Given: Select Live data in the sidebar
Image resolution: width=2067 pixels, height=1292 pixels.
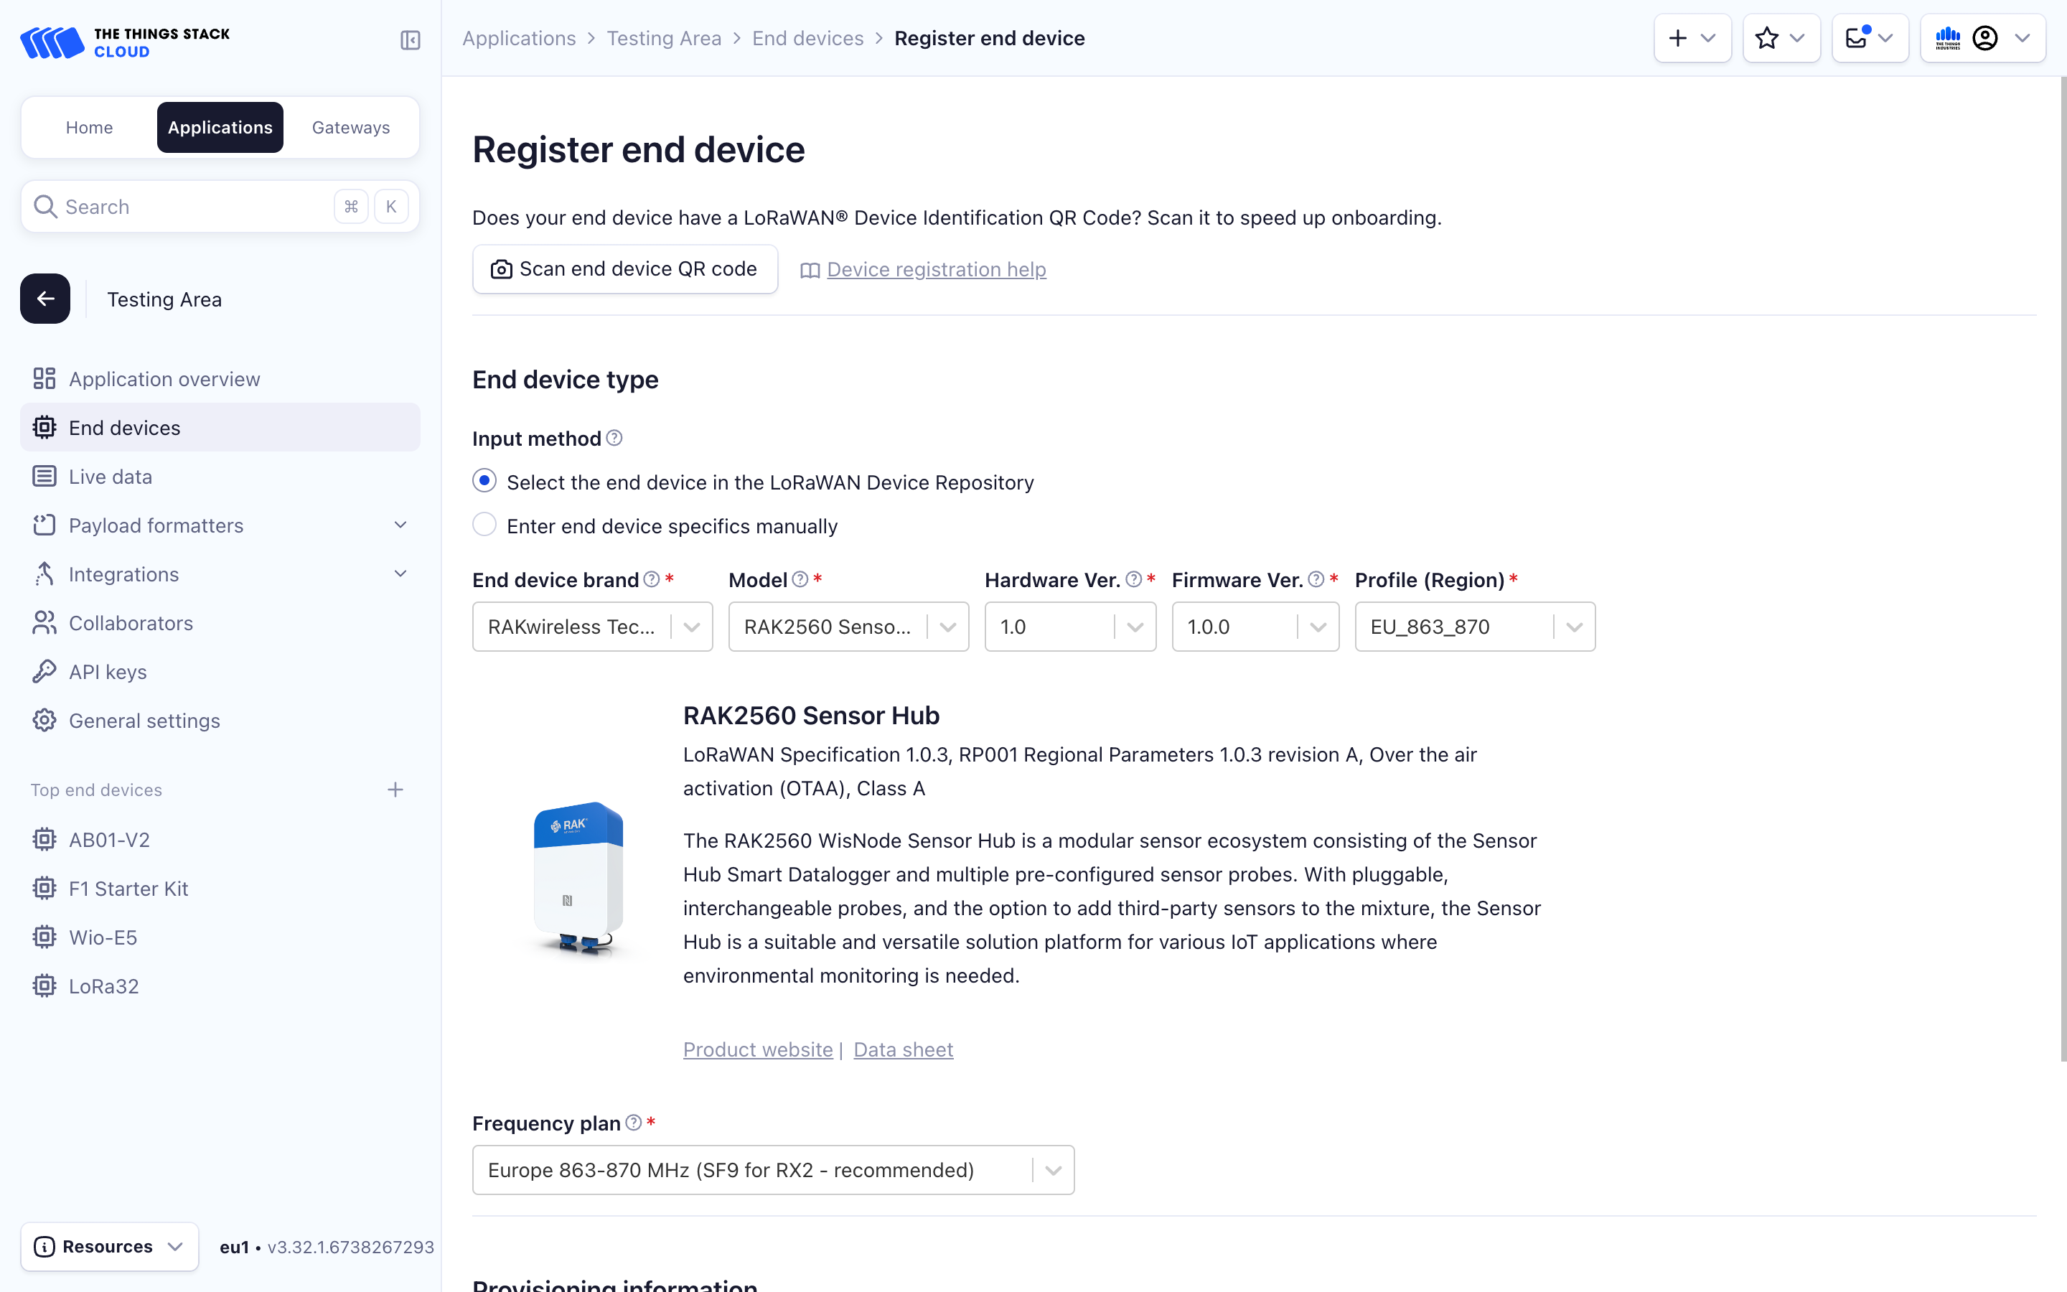Looking at the screenshot, I should [x=109, y=476].
